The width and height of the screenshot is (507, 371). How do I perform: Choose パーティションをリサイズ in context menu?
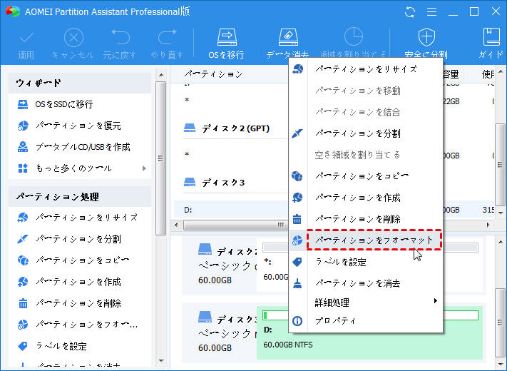[366, 69]
